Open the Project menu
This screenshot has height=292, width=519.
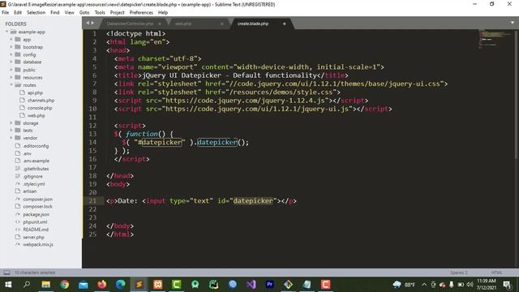[117, 13]
